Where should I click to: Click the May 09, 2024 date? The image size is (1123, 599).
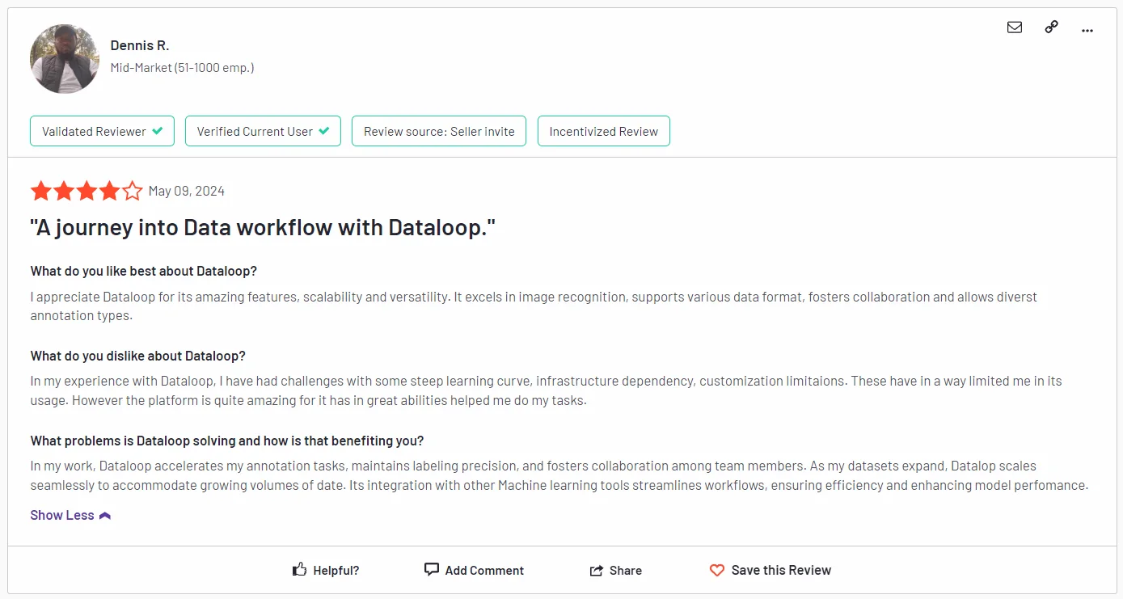click(x=187, y=192)
